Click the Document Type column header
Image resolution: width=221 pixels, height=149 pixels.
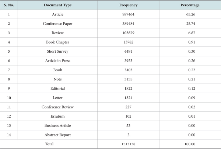tap(57, 5)
